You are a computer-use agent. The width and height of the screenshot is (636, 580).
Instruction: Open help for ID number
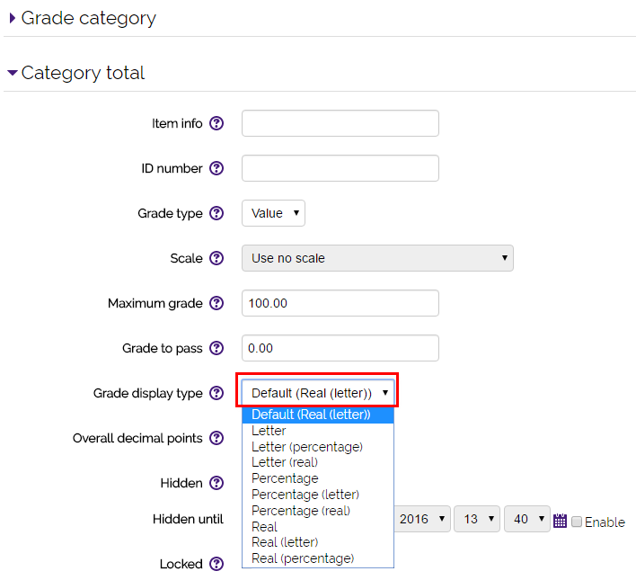click(216, 168)
